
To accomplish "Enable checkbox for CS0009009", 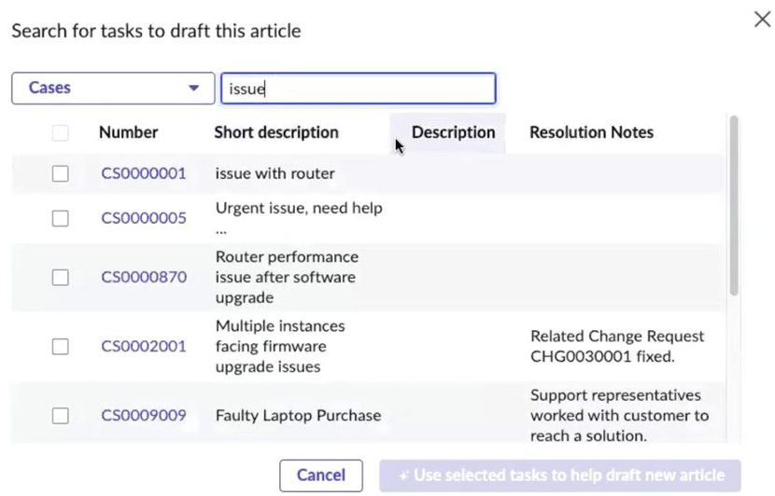I will [x=61, y=416].
